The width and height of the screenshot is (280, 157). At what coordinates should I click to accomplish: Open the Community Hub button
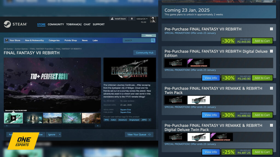coord(145,53)
